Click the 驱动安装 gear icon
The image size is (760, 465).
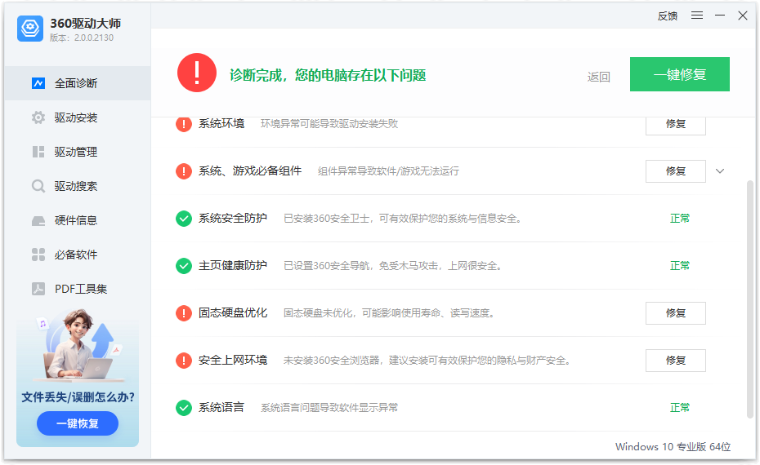point(38,117)
